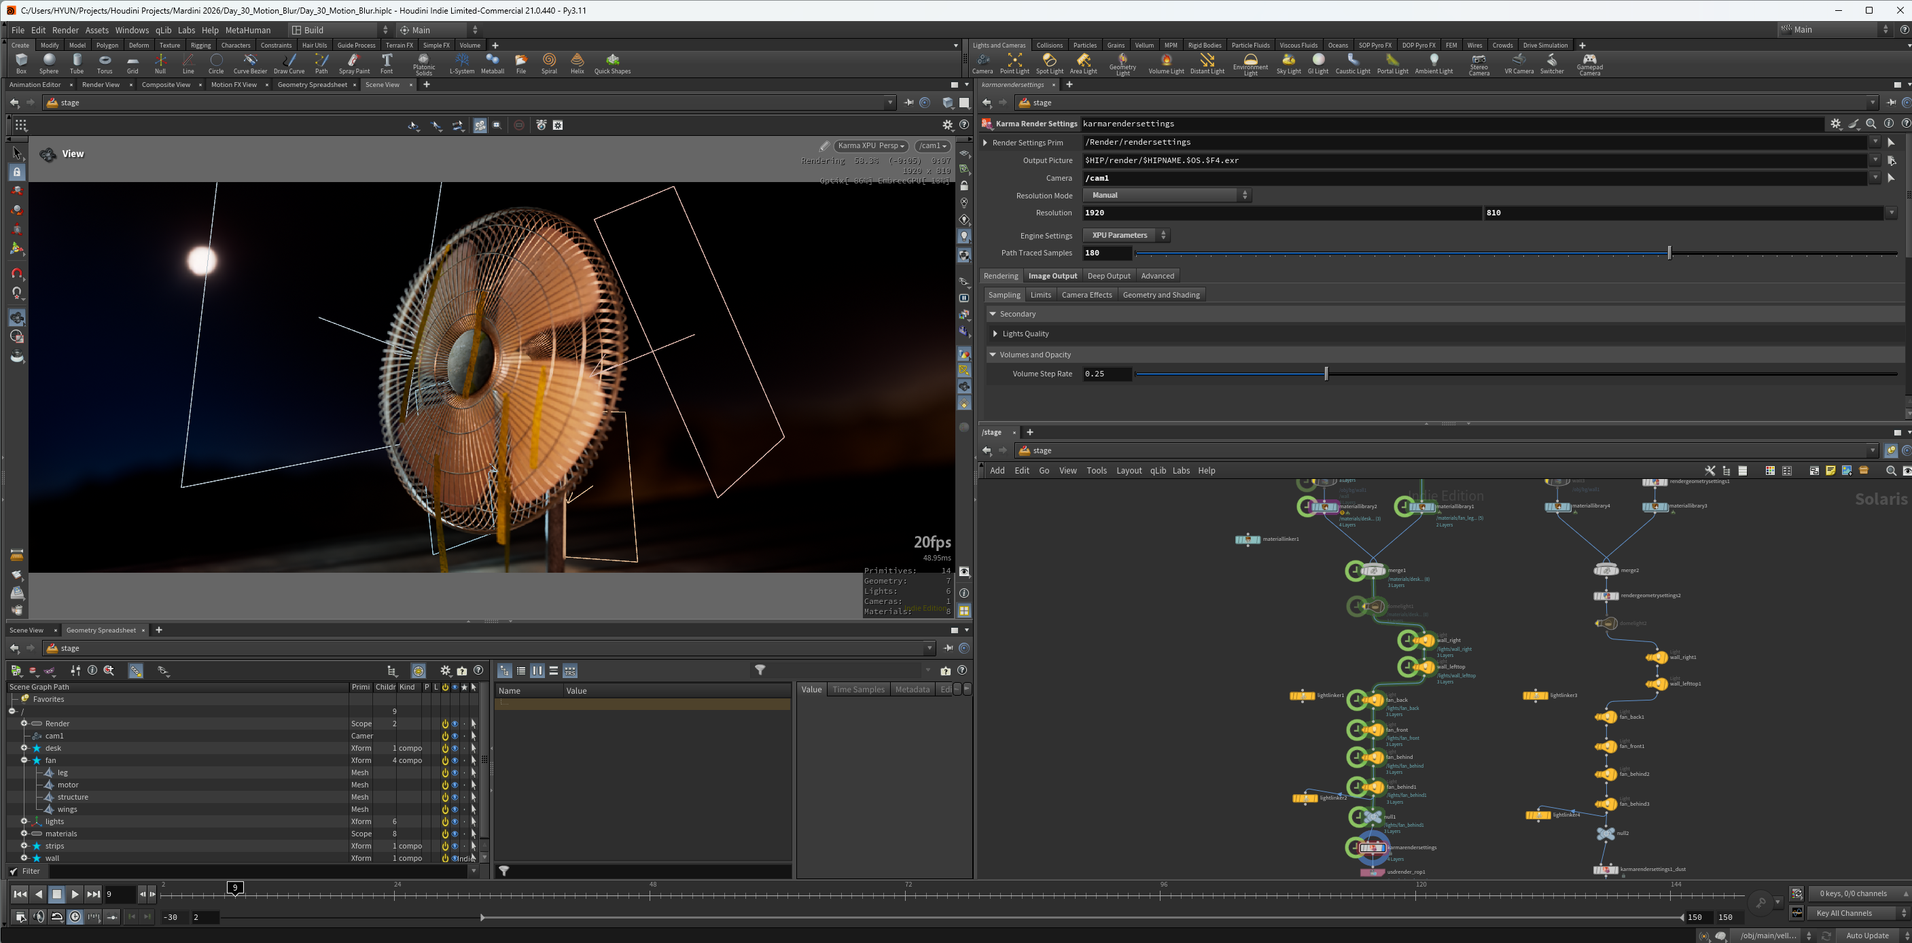Create an Area Light
This screenshot has height=943, width=1912.
(1084, 63)
